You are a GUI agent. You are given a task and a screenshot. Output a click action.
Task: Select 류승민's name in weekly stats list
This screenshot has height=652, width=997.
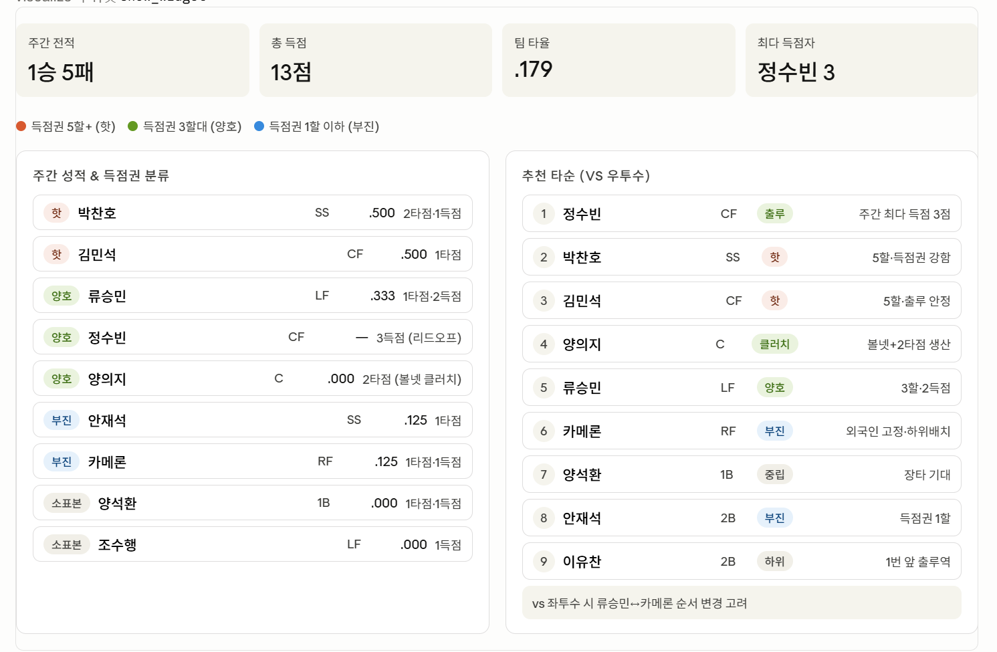click(x=107, y=296)
